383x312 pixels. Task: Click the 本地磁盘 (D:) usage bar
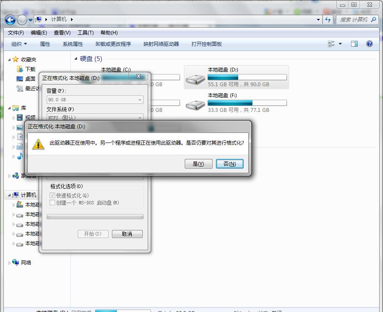click(247, 77)
